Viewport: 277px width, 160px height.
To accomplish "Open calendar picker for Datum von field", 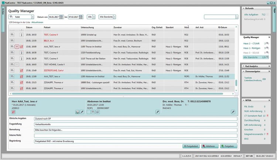I will pyautogui.click(x=61, y=17).
